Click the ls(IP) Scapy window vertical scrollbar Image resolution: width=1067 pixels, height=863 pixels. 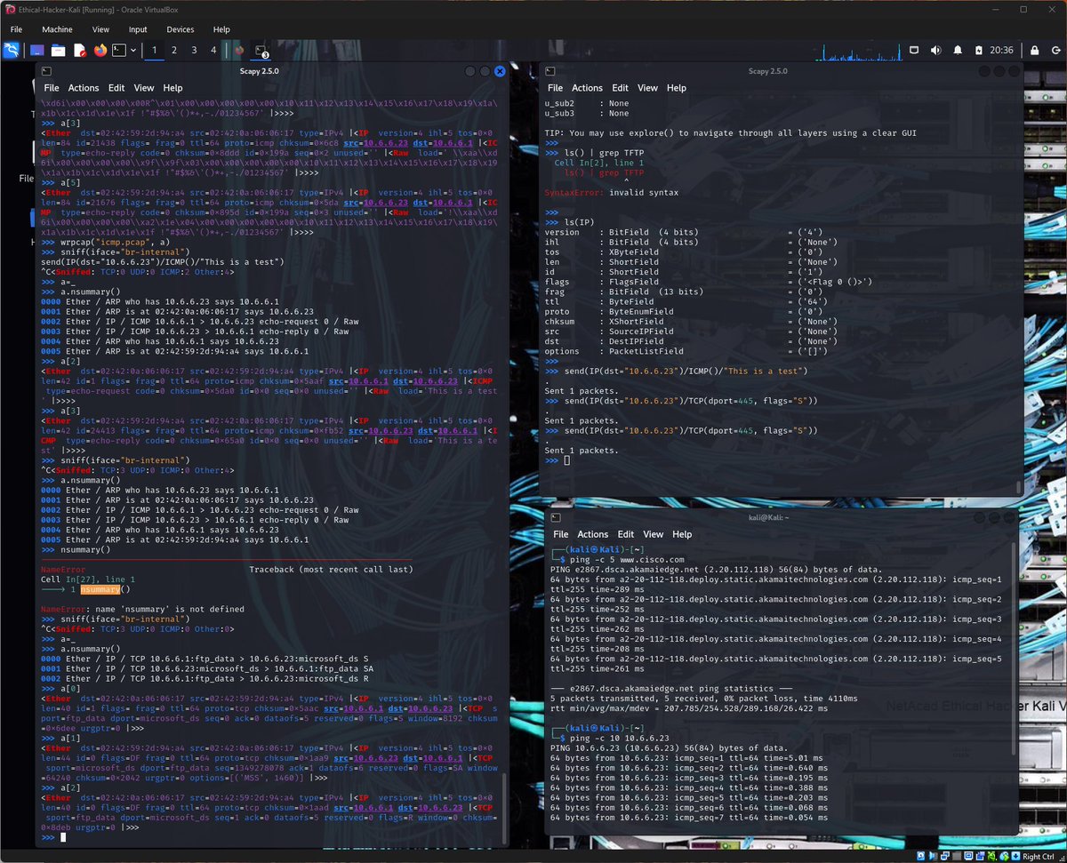1019,488
